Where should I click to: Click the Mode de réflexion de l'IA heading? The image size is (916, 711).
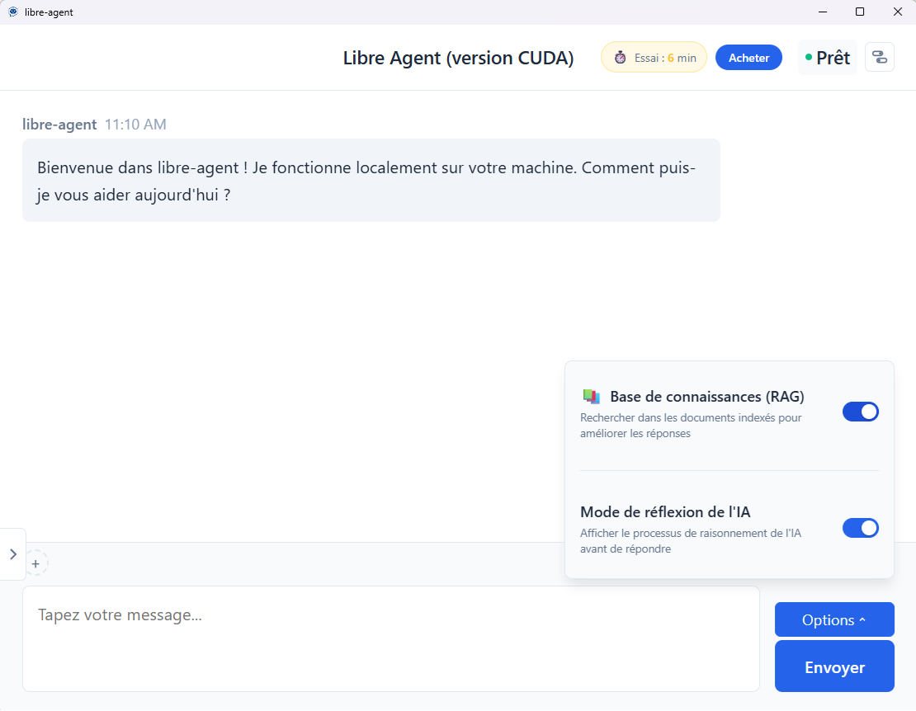(x=664, y=512)
